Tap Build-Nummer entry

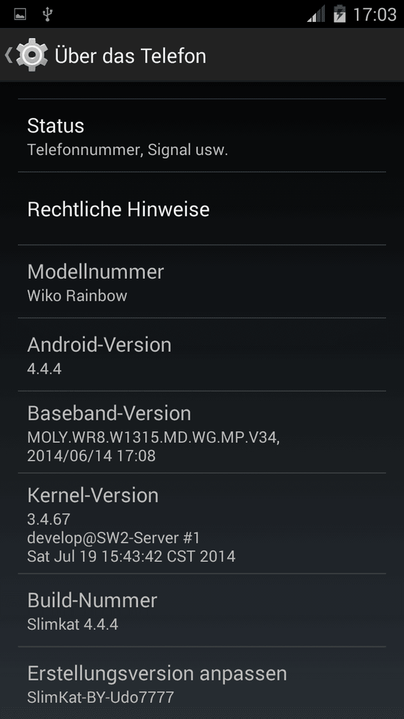click(x=202, y=610)
